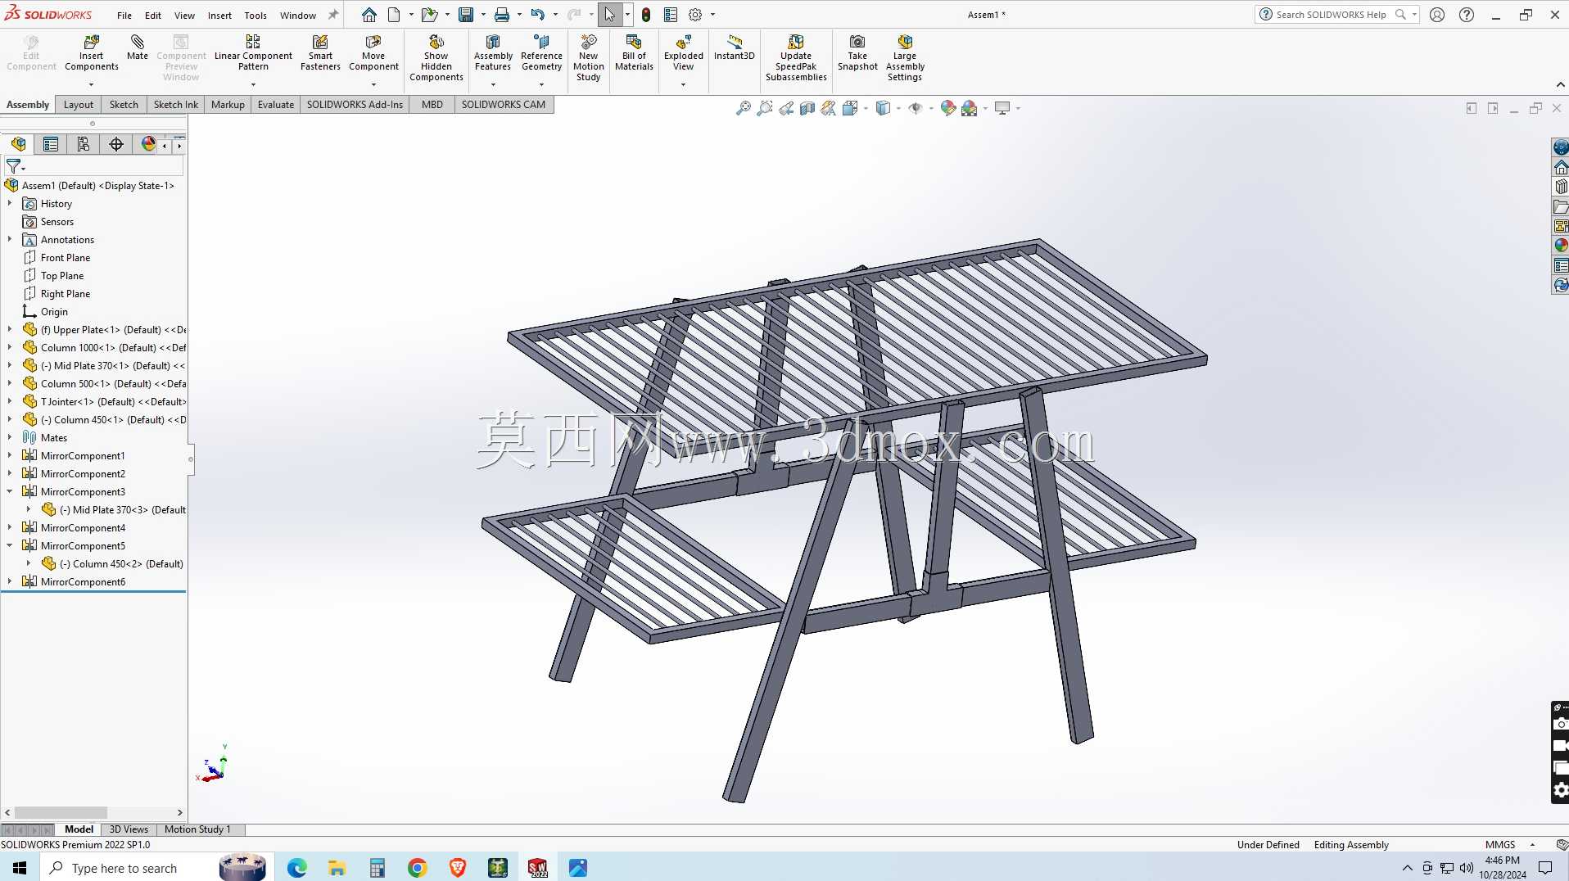This screenshot has width=1569, height=881.
Task: Click the Section View icon
Action: (807, 108)
